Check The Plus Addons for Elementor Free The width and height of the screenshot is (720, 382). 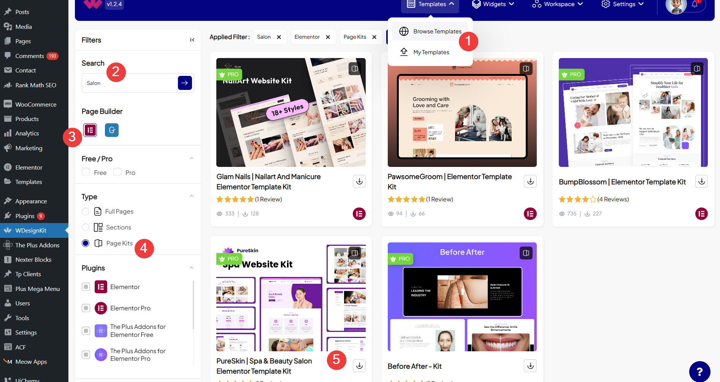(x=86, y=331)
